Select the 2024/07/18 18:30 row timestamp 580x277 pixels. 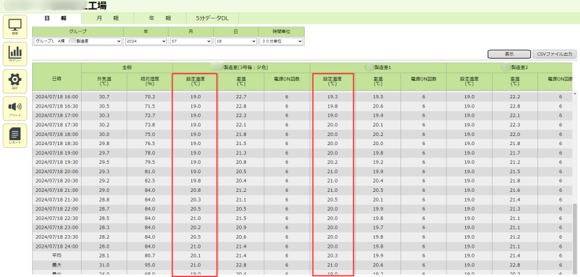click(57, 143)
